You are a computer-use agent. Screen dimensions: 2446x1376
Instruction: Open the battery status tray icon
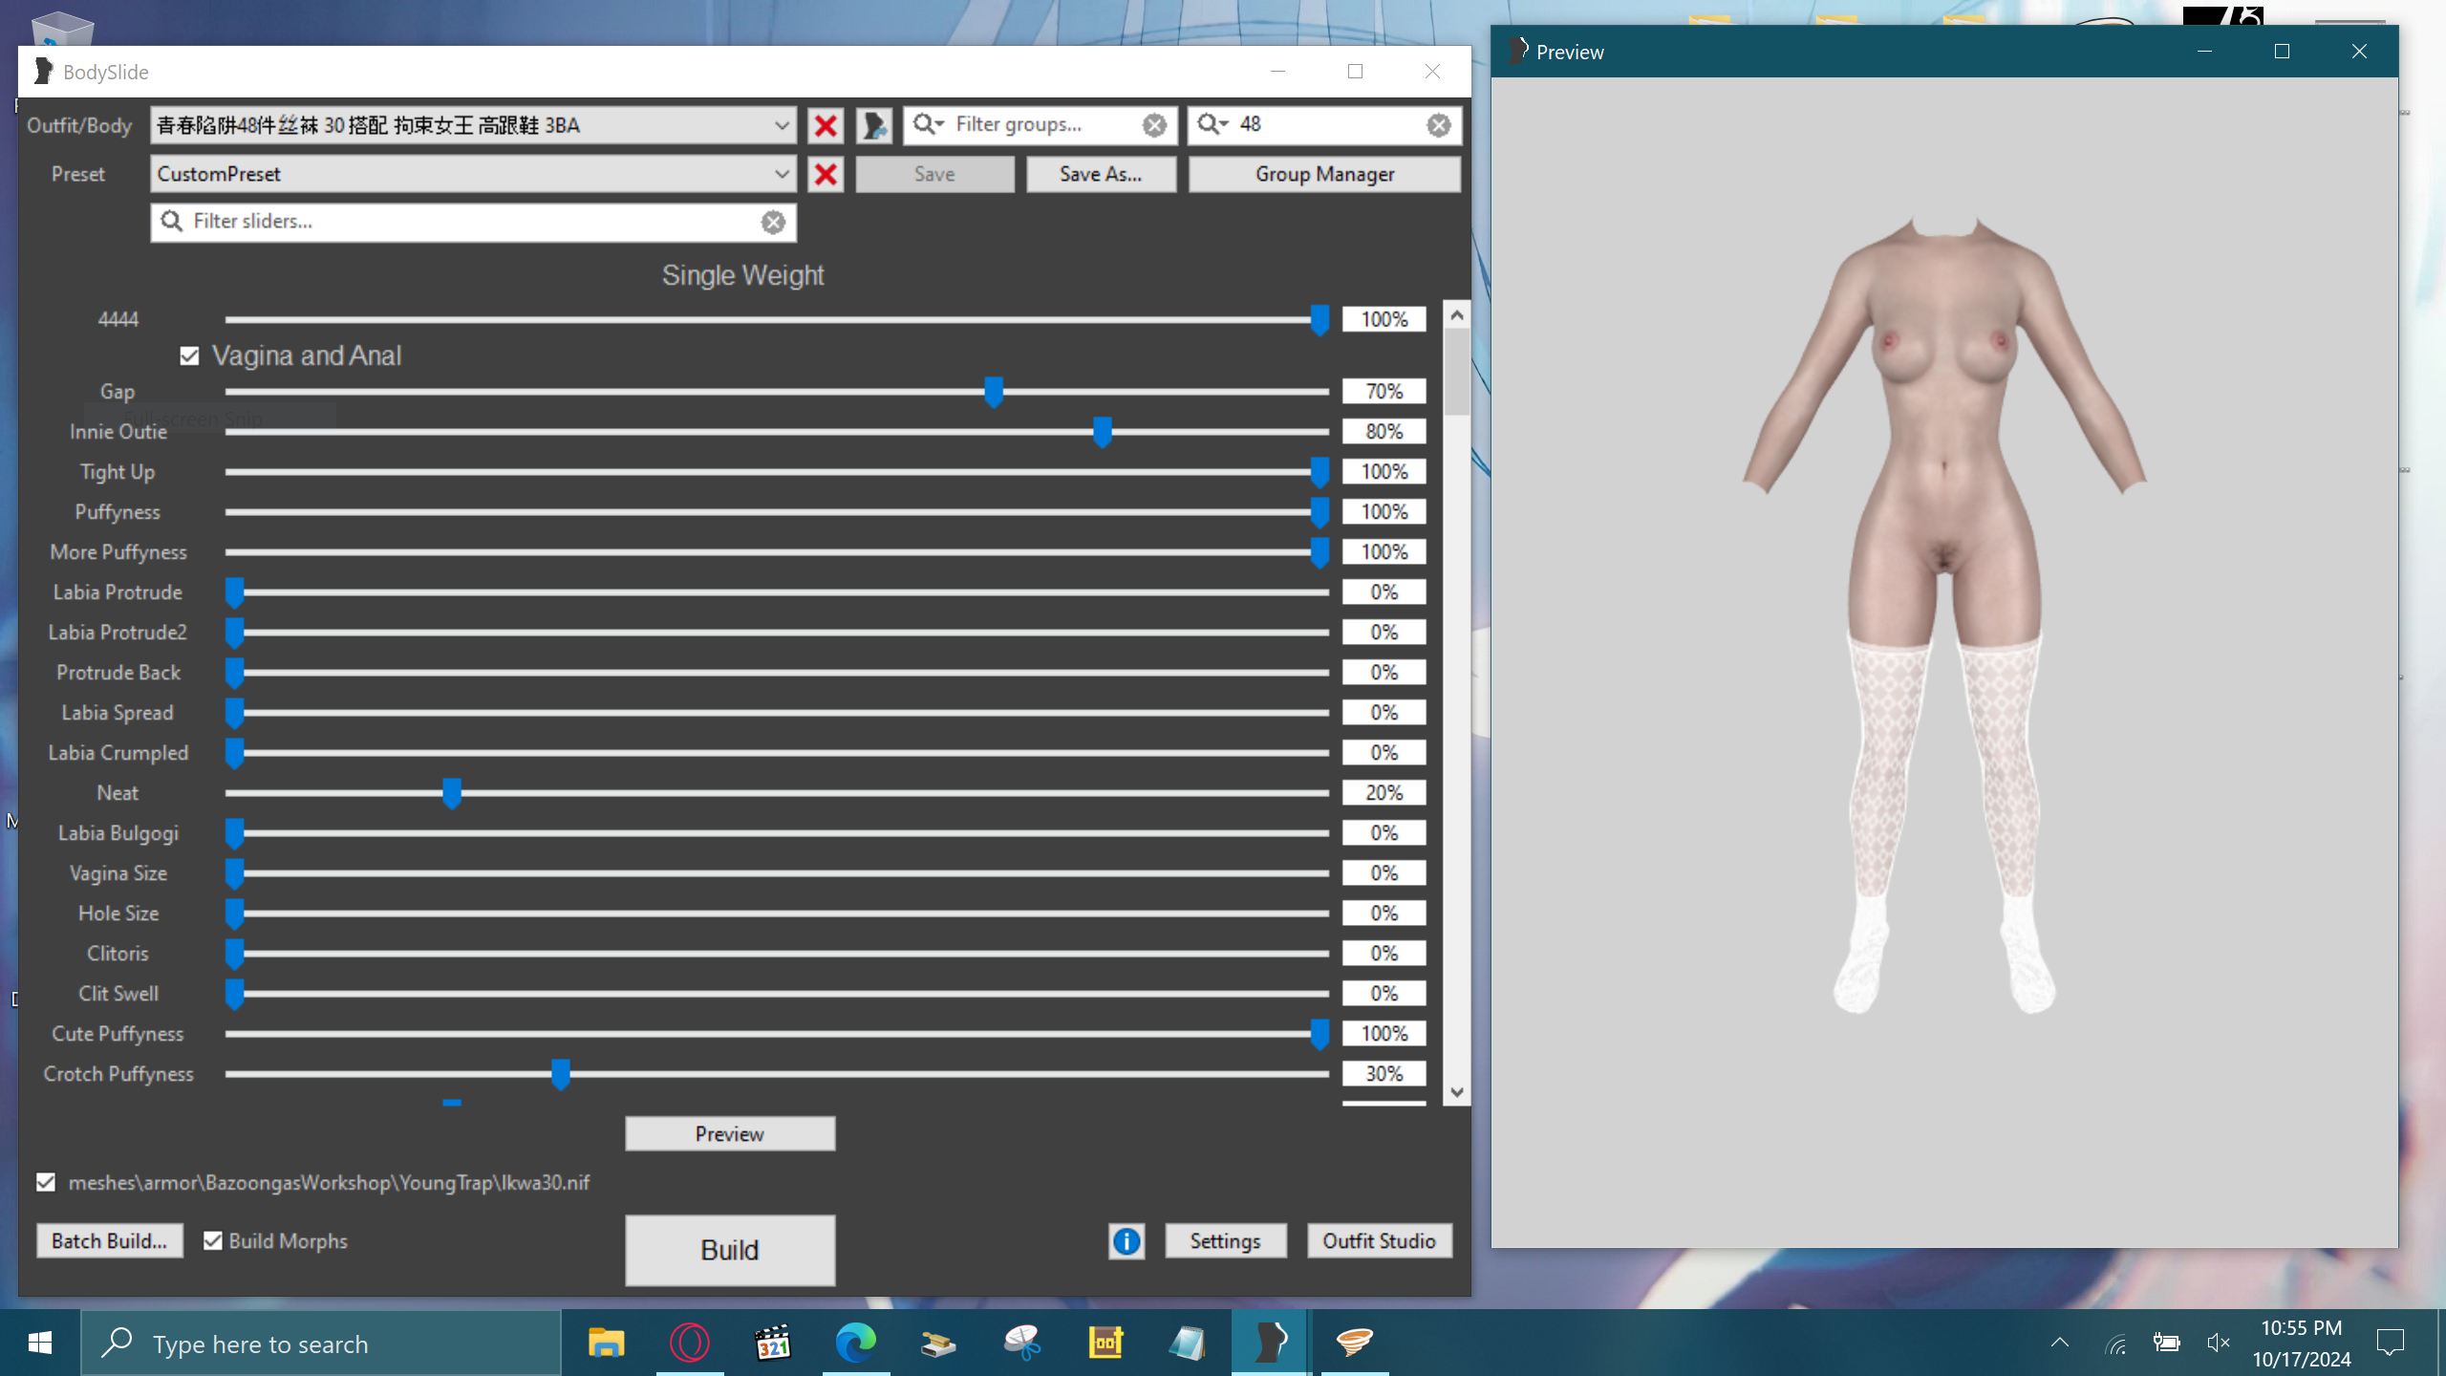point(2166,1344)
